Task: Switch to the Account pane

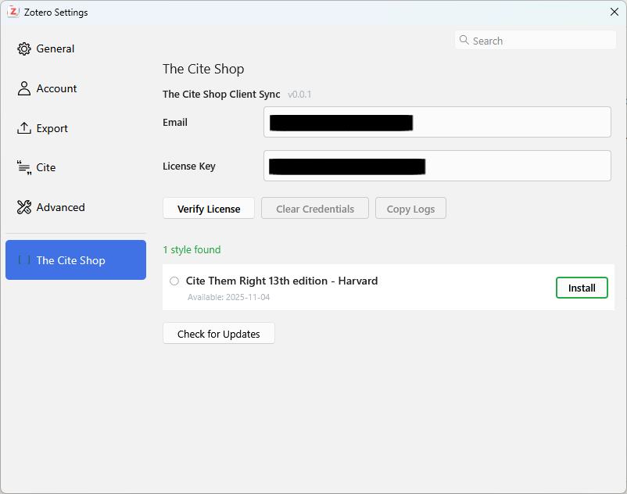Action: click(x=76, y=88)
